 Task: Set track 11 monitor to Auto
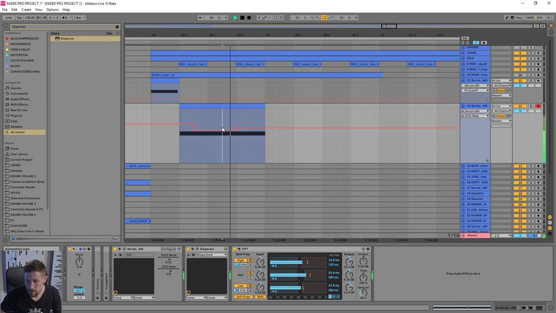coord(501,90)
